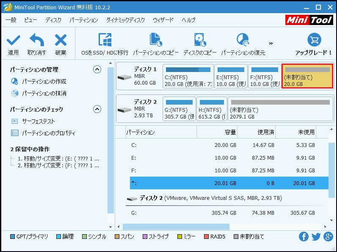
Task: Click the 破棄 (Discard) X icon
Action: click(x=61, y=40)
